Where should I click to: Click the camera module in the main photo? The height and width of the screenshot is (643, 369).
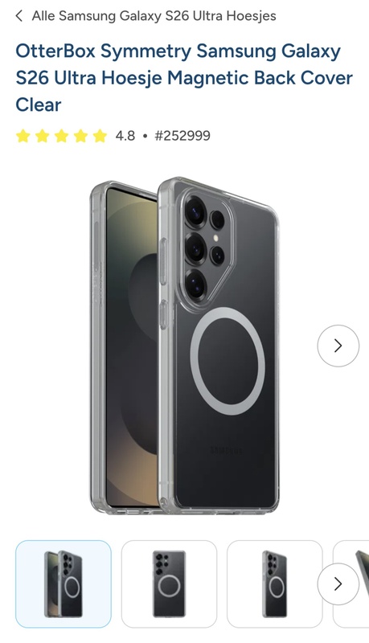click(x=205, y=246)
